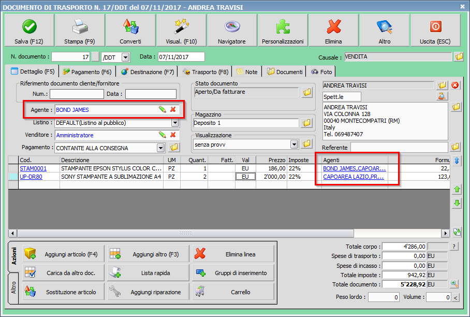Click refresh icon at grid bottom right

[457, 232]
